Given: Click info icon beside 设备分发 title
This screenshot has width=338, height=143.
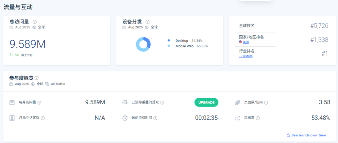Looking at the screenshot, I should [x=147, y=22].
